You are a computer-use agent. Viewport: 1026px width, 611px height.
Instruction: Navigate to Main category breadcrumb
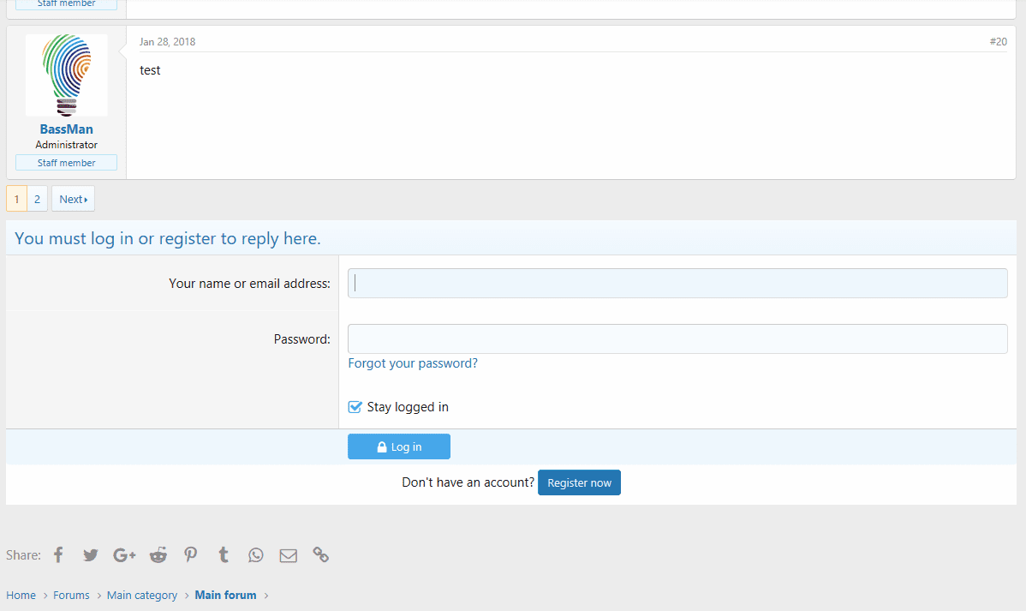142,596
